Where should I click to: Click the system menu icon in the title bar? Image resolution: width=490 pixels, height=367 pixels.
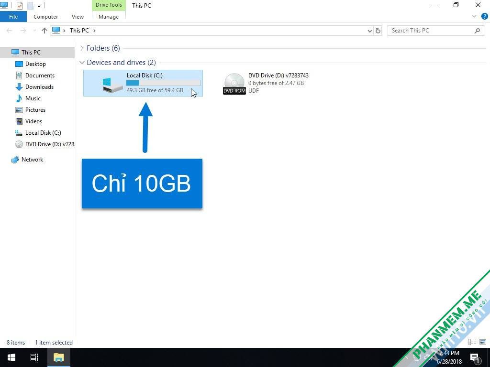[4, 5]
